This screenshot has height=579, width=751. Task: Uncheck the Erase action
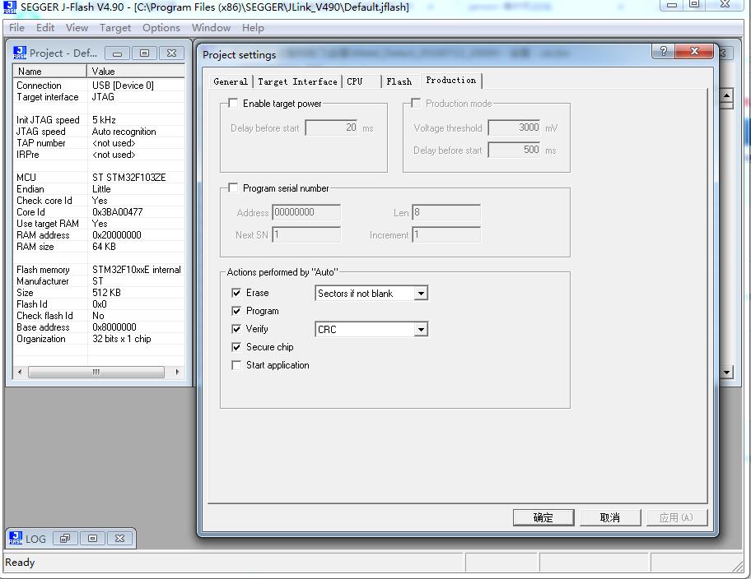click(x=236, y=293)
